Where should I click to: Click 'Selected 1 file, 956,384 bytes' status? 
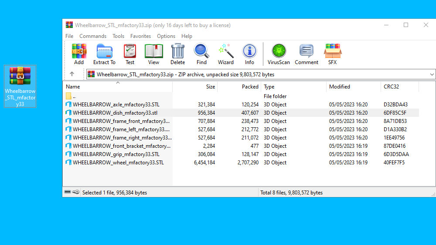(115, 192)
